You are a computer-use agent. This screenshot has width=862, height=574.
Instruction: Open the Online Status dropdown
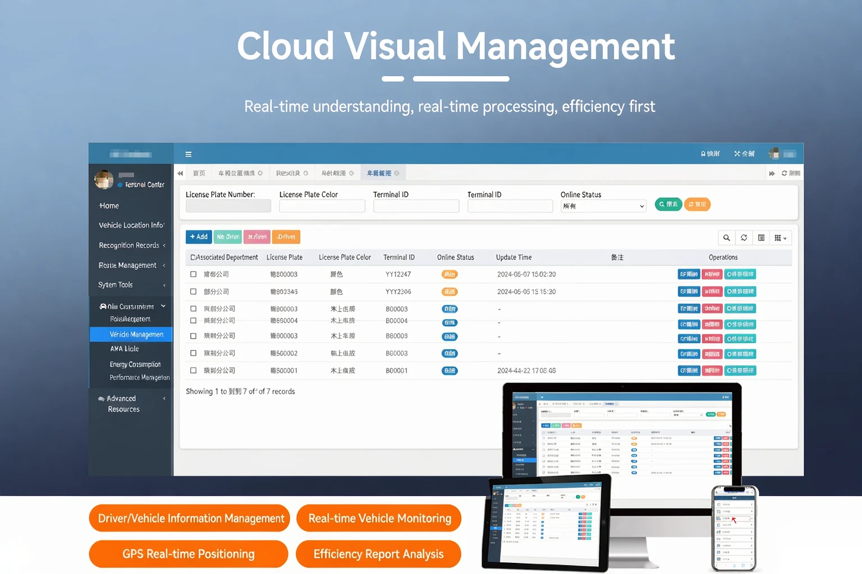[x=603, y=206]
